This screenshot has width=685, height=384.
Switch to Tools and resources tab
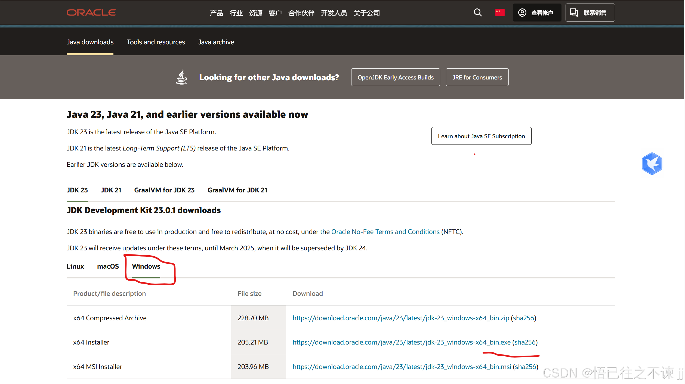click(156, 42)
